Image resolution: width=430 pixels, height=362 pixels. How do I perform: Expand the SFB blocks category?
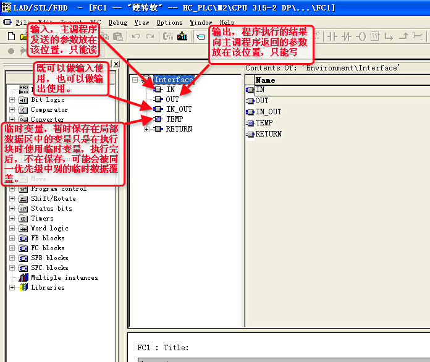pyautogui.click(x=12, y=258)
